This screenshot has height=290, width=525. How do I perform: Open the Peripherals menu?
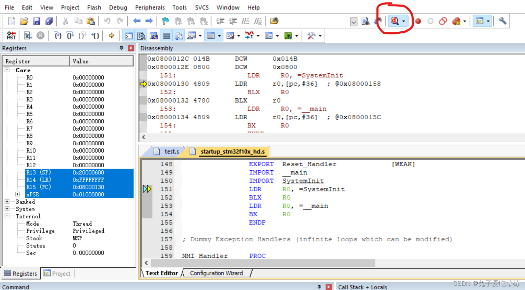point(150,7)
